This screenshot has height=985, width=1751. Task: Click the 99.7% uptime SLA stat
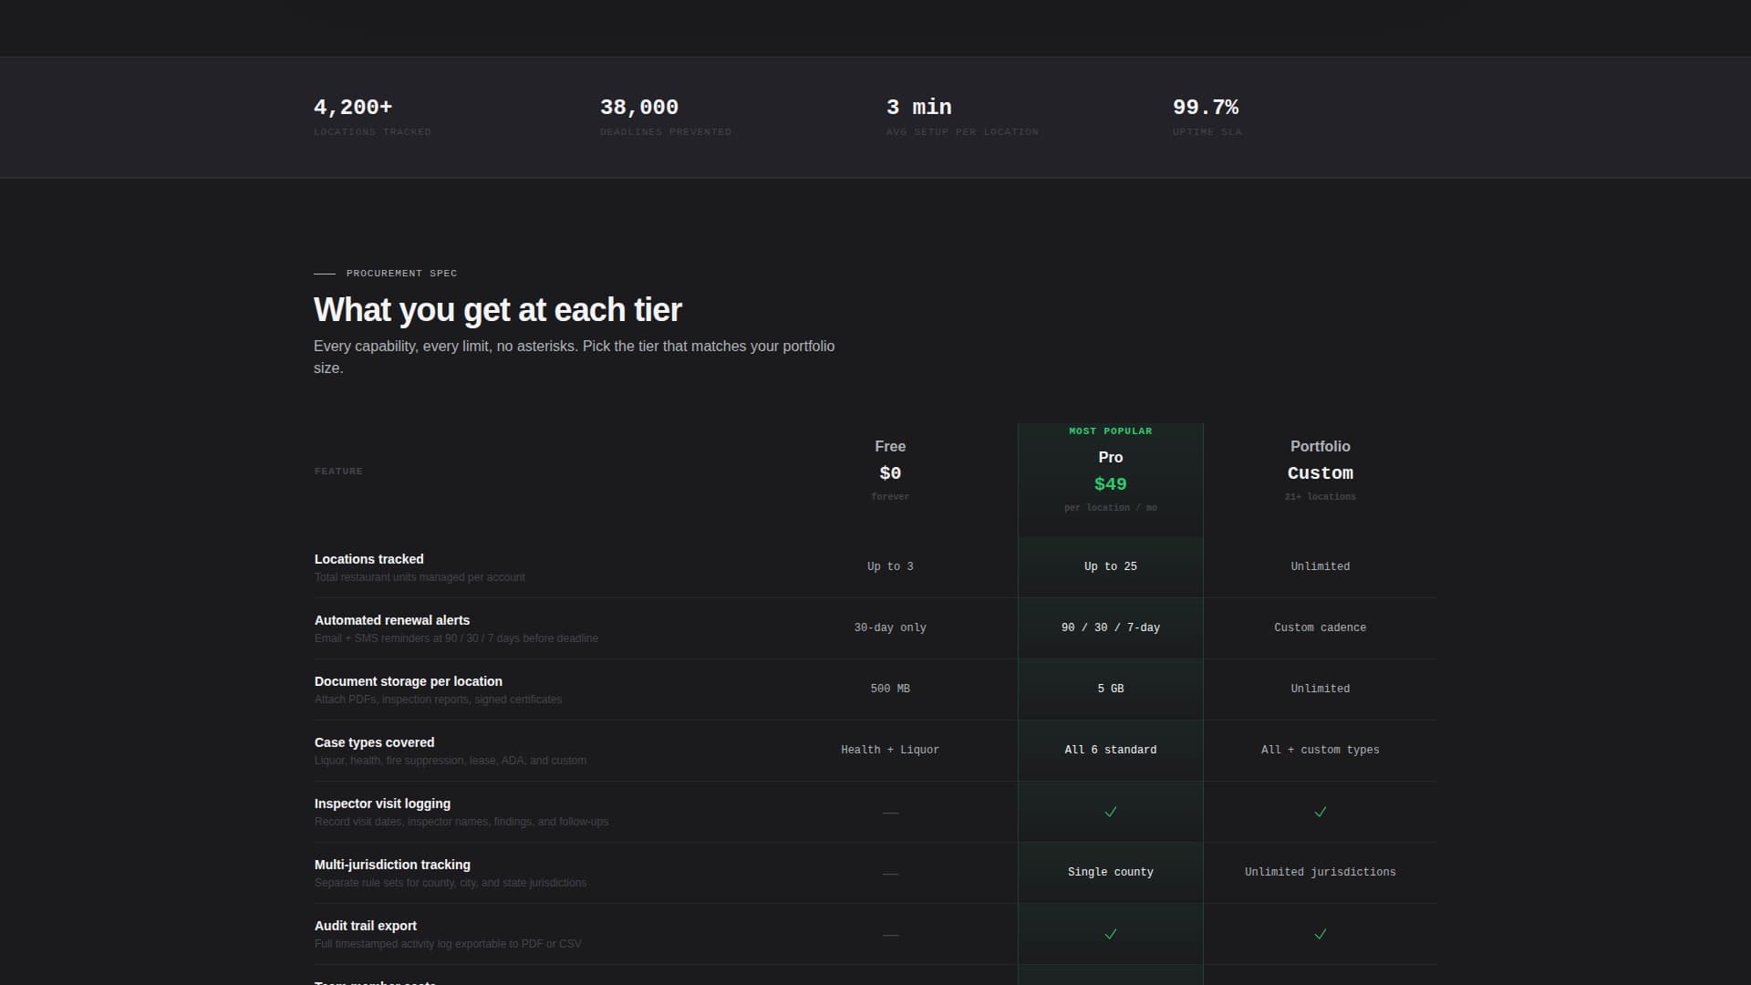point(1207,107)
